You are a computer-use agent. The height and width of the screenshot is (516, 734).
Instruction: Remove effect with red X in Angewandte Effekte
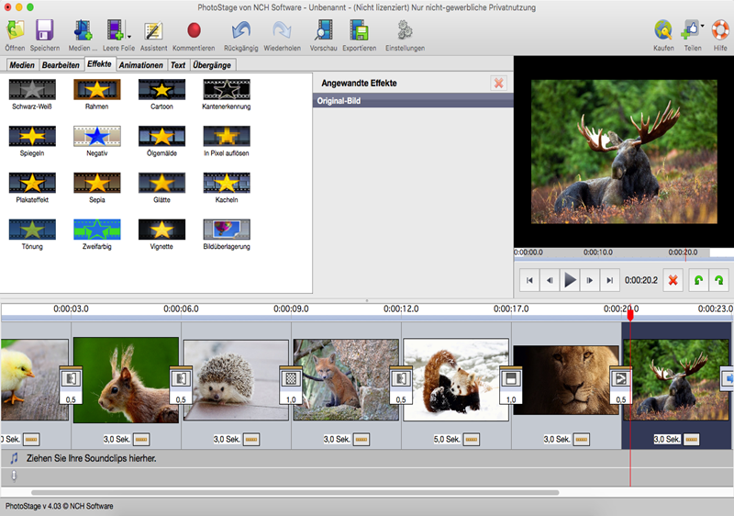pyautogui.click(x=498, y=84)
